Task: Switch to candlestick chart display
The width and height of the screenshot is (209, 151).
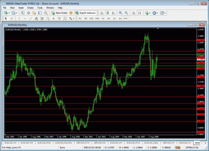Action: tap(108, 13)
